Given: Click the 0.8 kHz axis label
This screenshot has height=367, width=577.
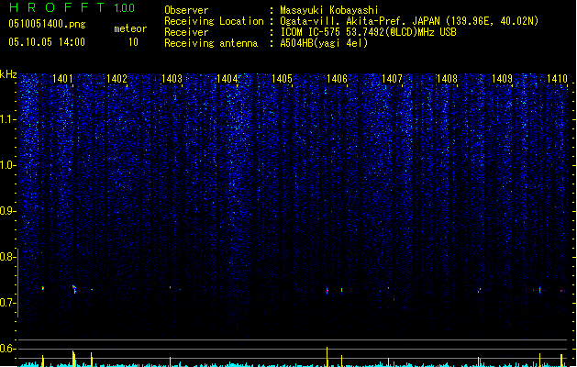Looking at the screenshot, I should pos(7,257).
